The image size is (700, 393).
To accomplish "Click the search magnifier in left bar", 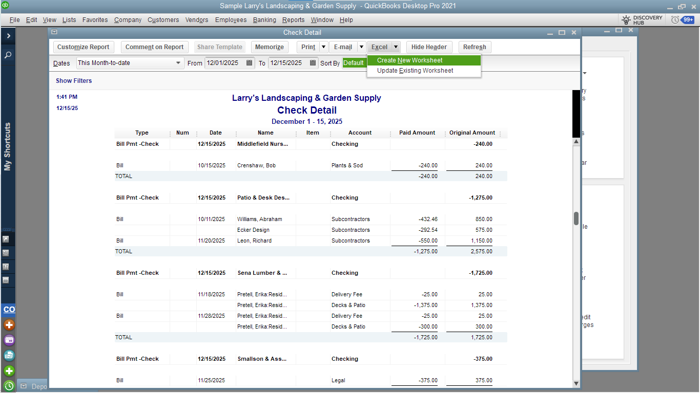I will pos(8,55).
